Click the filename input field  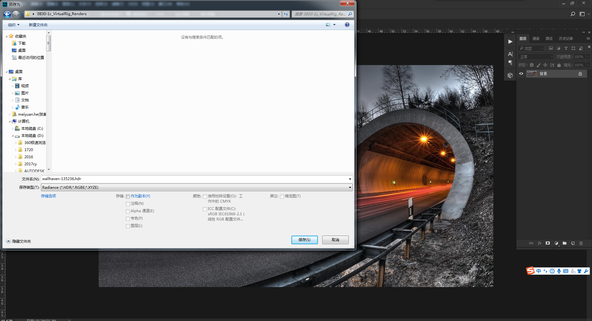(194, 179)
